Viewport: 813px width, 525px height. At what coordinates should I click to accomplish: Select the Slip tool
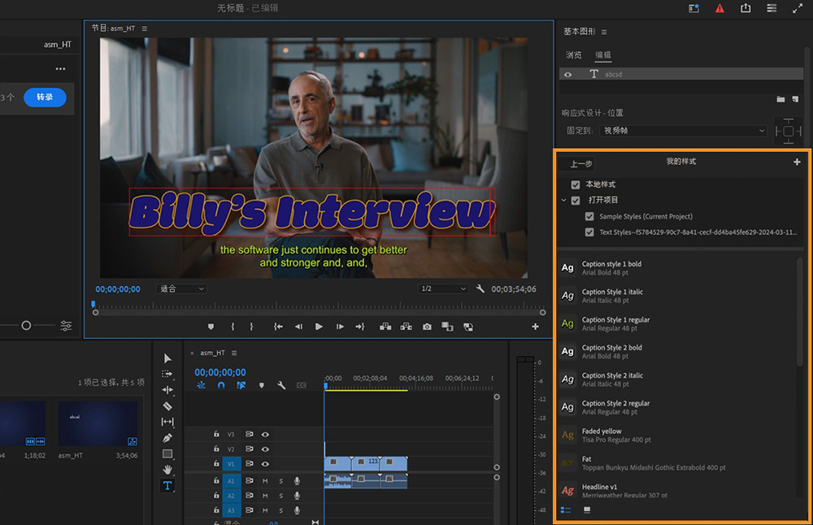(167, 422)
